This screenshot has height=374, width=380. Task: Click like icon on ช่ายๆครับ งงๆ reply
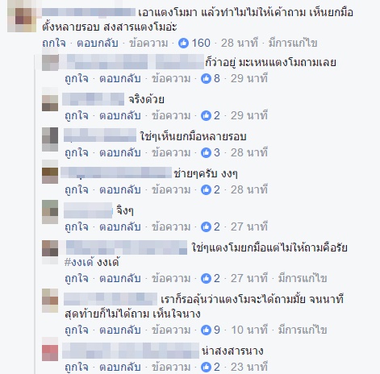pos(206,189)
